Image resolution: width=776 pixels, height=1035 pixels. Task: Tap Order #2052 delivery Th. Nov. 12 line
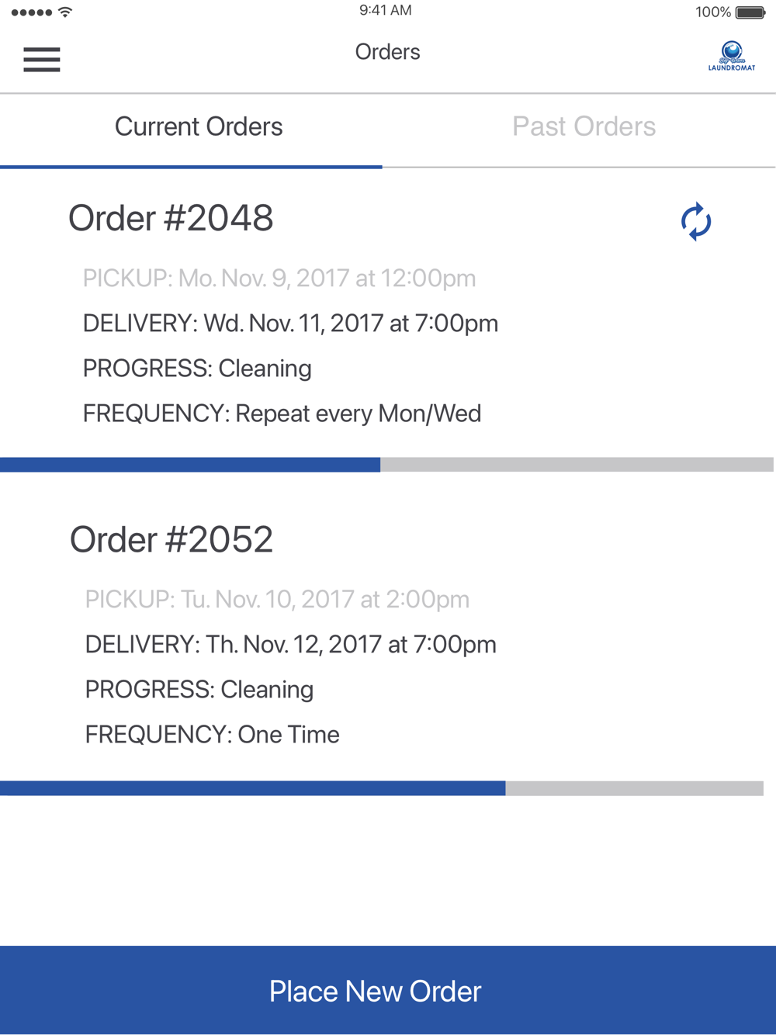click(x=290, y=645)
